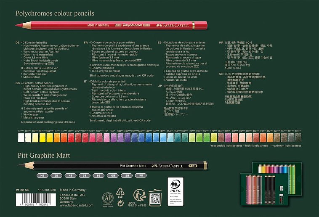Click the DE language code label
Screen dimensions: 319x217
[x=18, y=43]
